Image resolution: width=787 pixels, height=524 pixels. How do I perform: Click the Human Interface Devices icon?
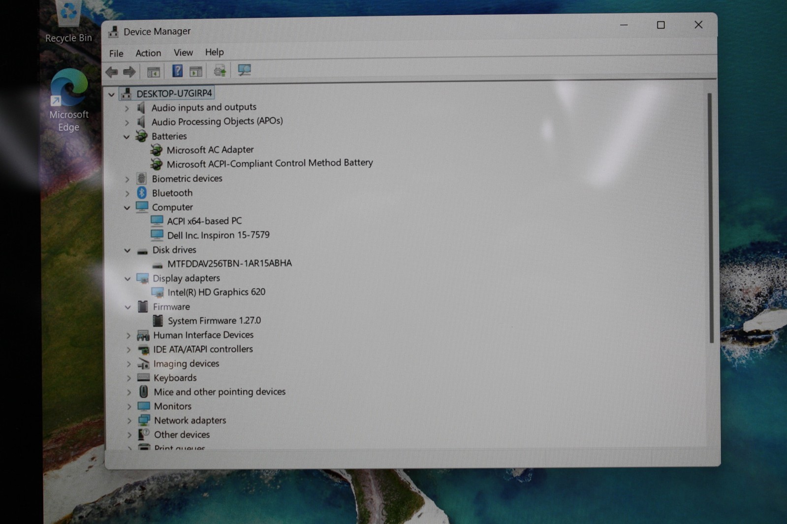(143, 335)
